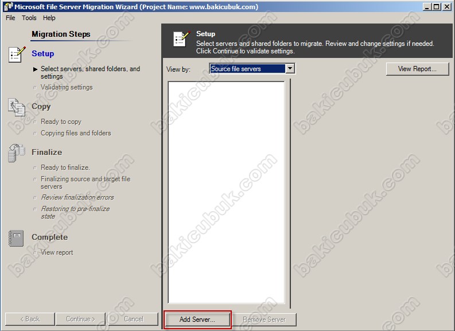Click 'Finalizing source and target file servers'

(85, 183)
